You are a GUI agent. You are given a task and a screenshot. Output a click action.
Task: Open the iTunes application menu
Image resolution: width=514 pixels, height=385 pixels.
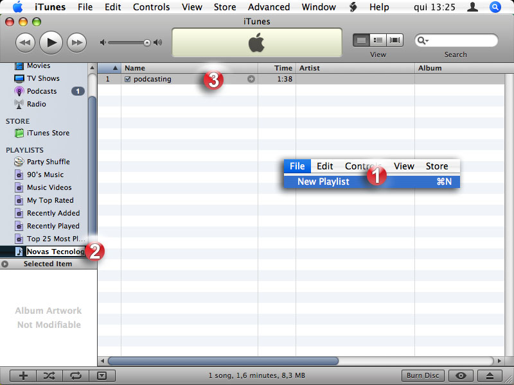pyautogui.click(x=50, y=7)
